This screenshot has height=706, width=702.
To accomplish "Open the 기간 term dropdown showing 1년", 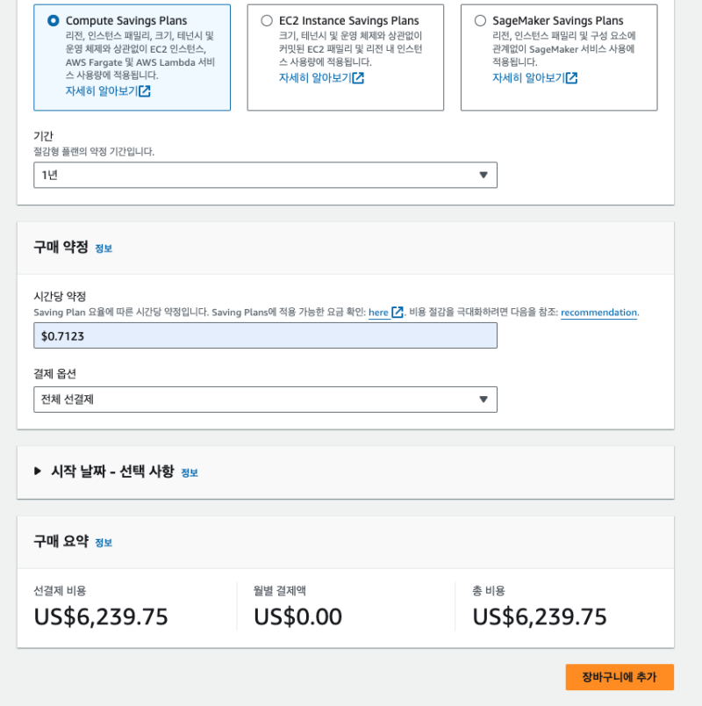I will [265, 175].
